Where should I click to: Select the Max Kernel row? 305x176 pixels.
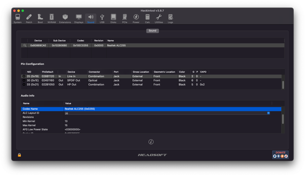tap(151, 125)
